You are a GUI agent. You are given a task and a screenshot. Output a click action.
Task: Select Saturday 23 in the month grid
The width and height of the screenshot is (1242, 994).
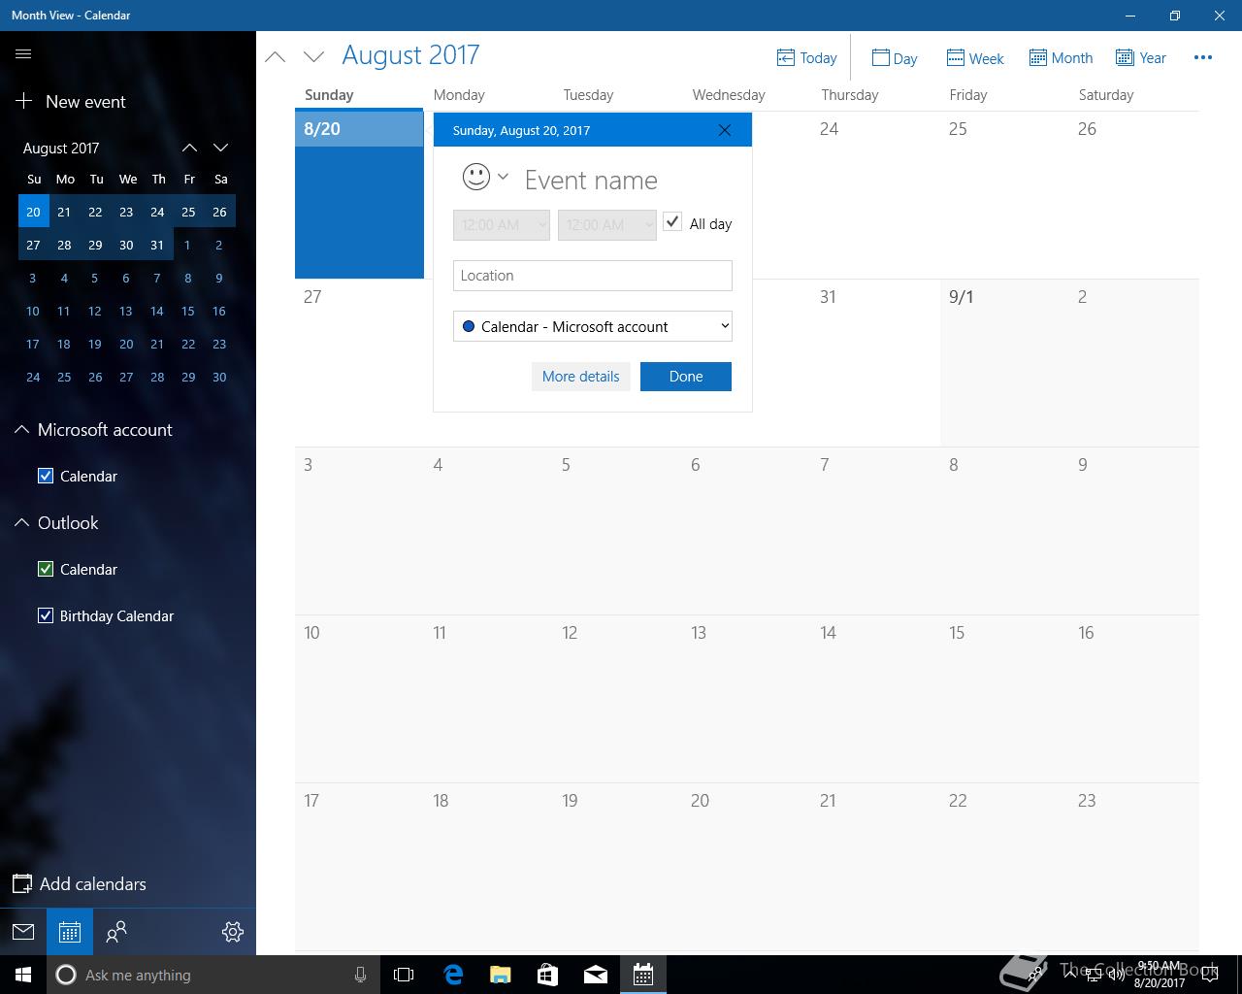(1134, 867)
